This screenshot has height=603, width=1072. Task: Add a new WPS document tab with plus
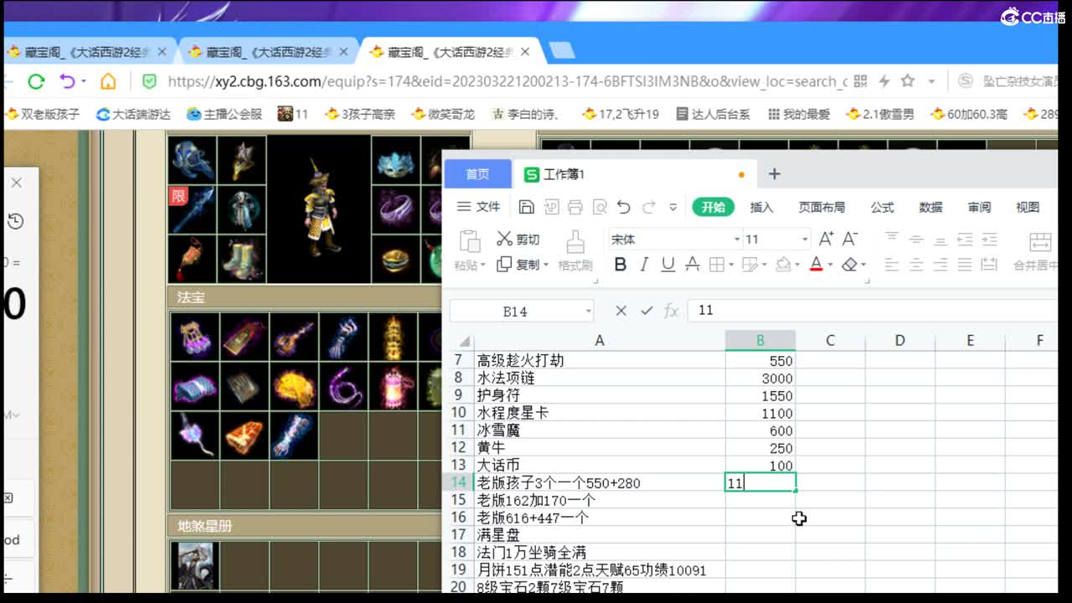tap(775, 173)
